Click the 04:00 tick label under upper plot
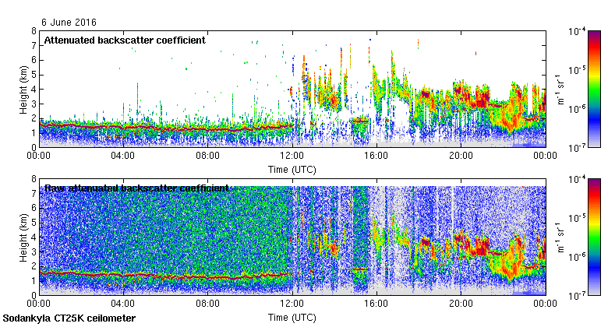Image resolution: width=608 pixels, height=327 pixels. click(x=123, y=156)
